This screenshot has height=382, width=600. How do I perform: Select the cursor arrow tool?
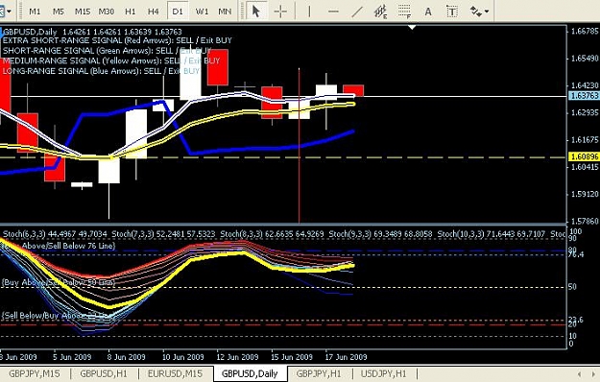coord(256,12)
